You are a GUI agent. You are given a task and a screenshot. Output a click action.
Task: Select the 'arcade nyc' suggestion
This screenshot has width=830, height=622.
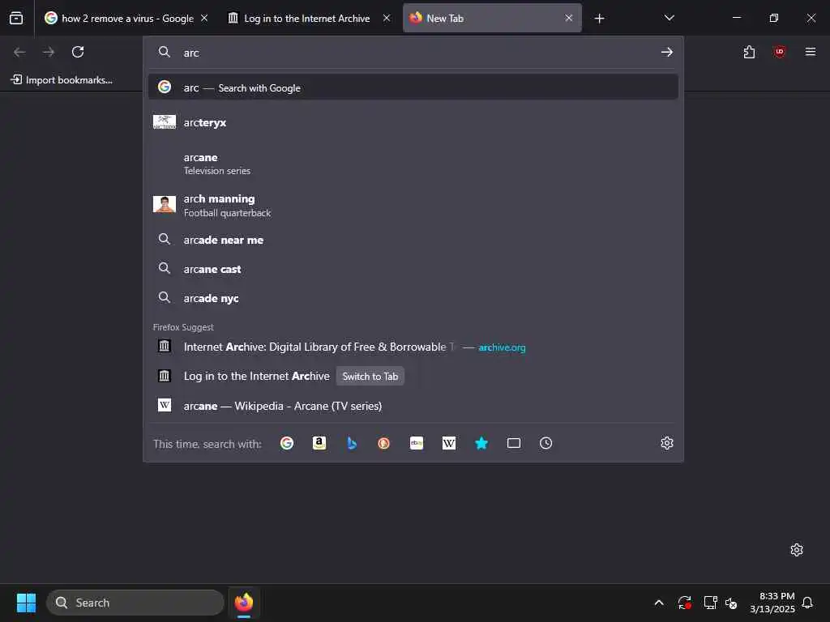click(x=413, y=298)
